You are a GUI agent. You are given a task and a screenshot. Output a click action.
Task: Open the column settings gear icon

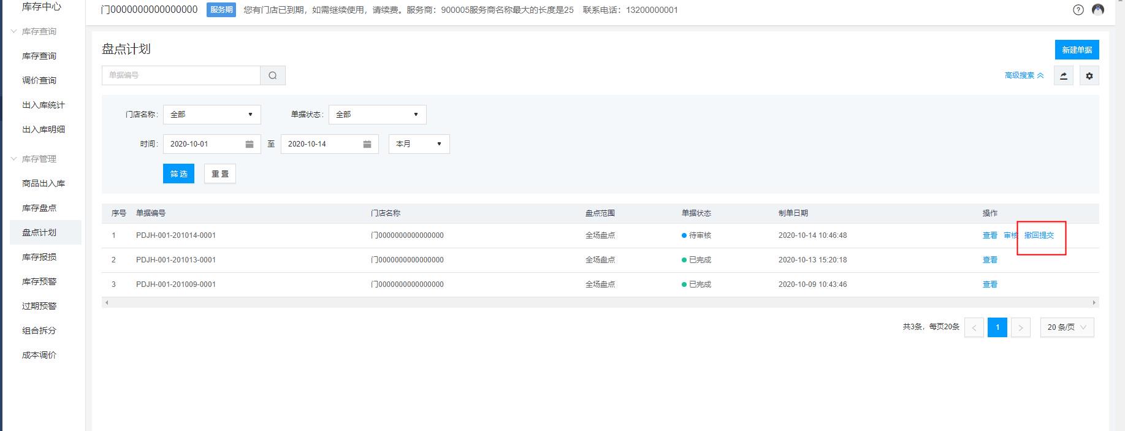pyautogui.click(x=1089, y=76)
